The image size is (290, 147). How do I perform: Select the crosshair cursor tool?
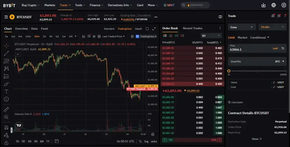point(6,46)
